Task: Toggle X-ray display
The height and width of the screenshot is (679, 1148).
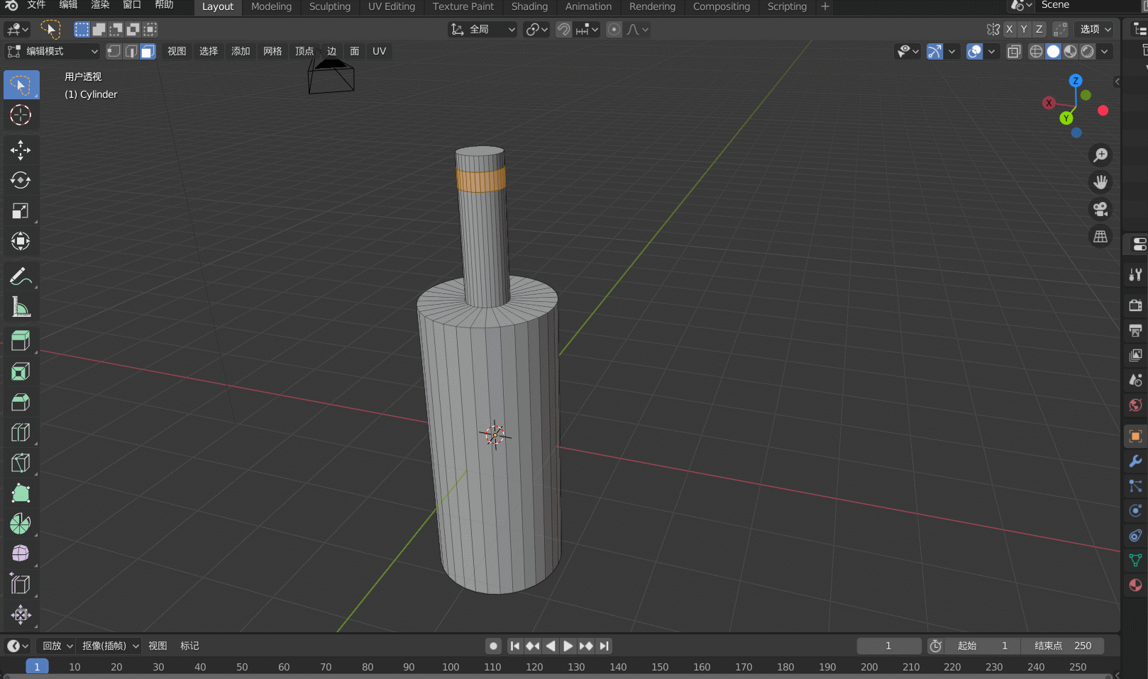Action: coord(1014,51)
